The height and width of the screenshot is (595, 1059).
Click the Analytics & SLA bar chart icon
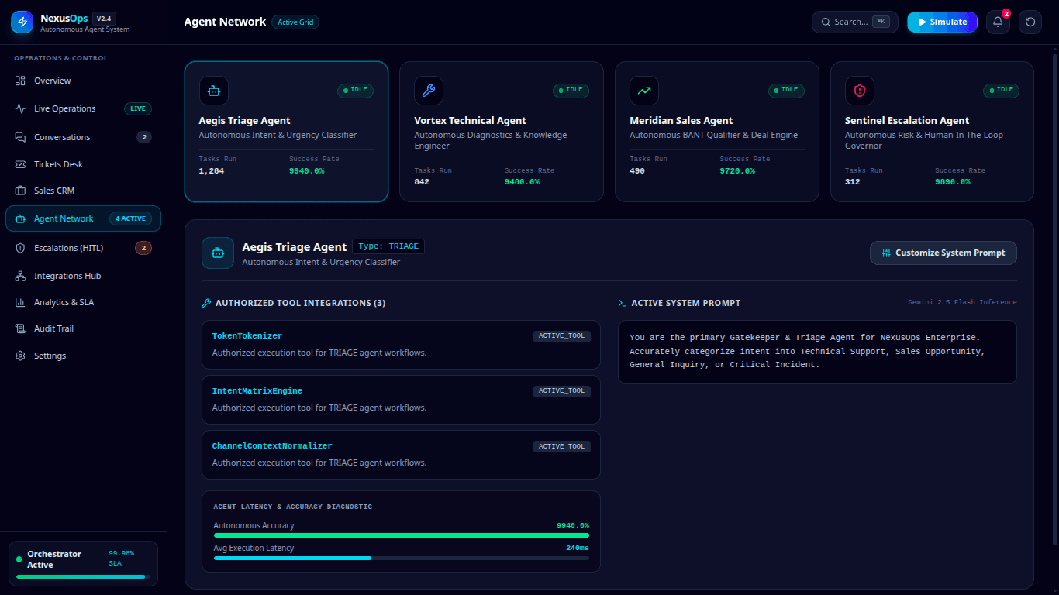pyautogui.click(x=20, y=302)
